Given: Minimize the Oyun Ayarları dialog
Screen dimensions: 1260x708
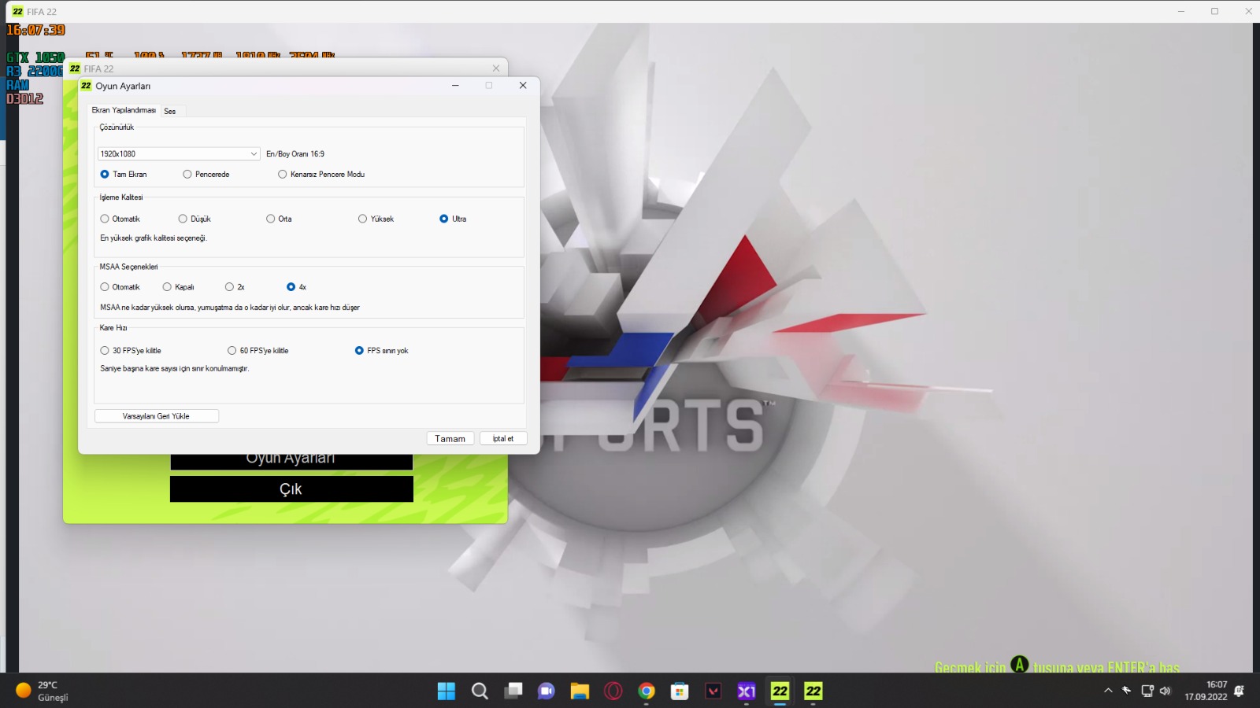Looking at the screenshot, I should pos(455,86).
